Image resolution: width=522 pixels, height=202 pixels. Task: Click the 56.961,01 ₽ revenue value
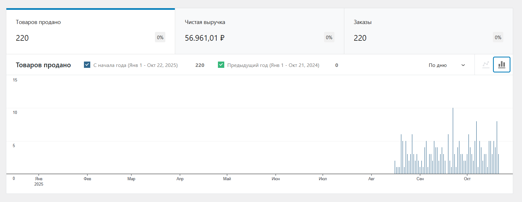click(x=205, y=38)
